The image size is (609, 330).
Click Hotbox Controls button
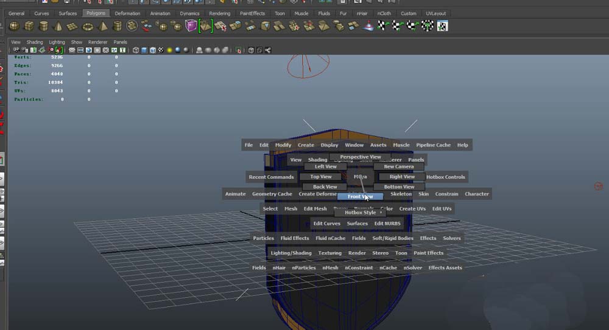coord(445,177)
